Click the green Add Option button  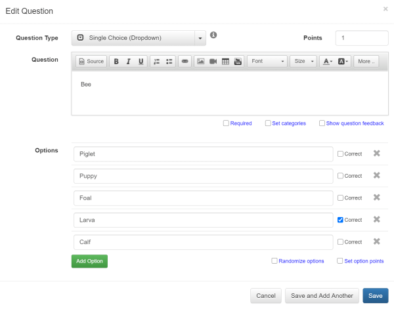[89, 260]
